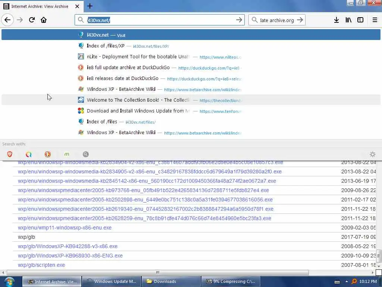Viewport: 382px width, 287px height.
Task: Open 7-Zip 9% Compressing taskbar button
Action: click(231, 281)
